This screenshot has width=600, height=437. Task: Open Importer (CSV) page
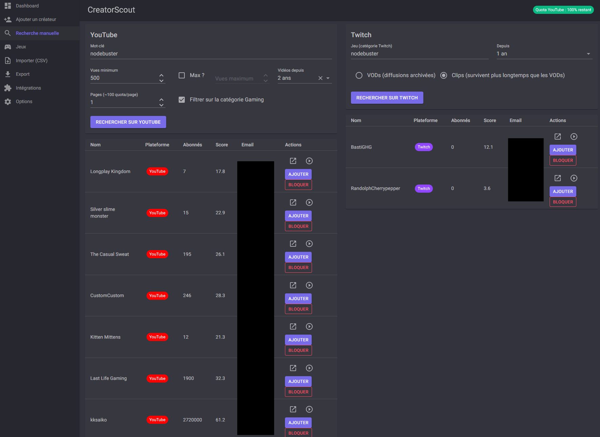click(40, 60)
